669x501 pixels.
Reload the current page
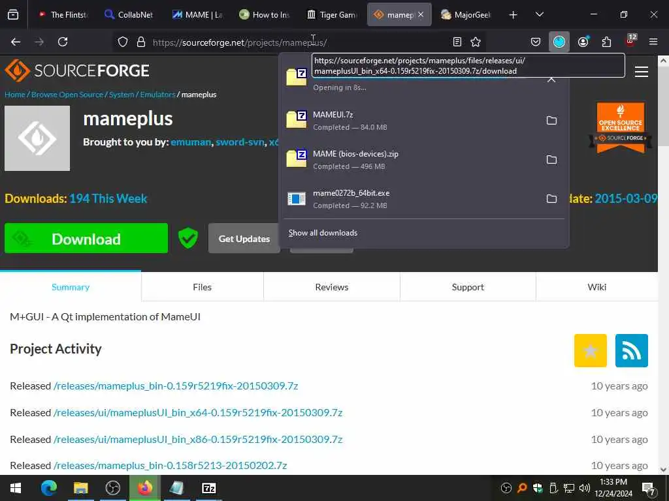(x=63, y=42)
